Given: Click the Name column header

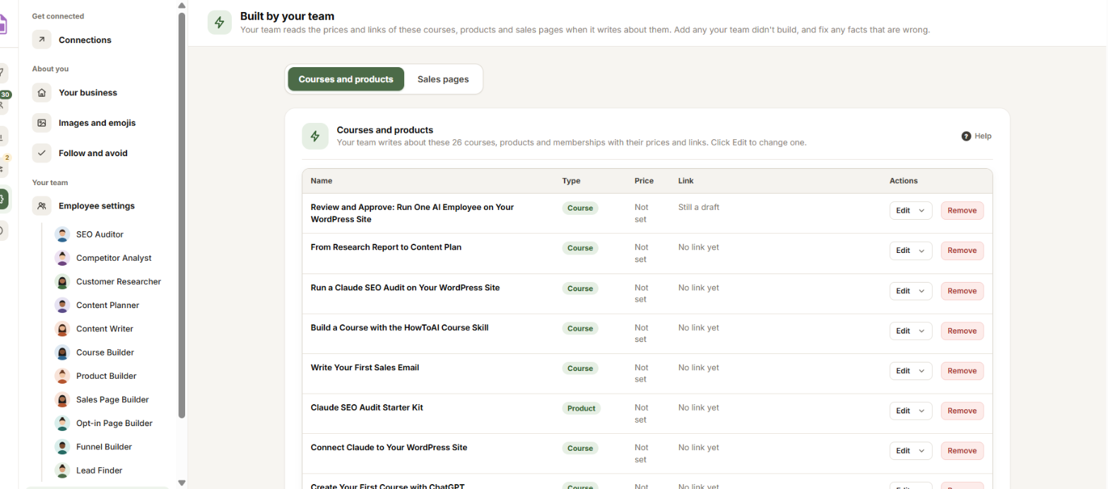Looking at the screenshot, I should pos(322,181).
